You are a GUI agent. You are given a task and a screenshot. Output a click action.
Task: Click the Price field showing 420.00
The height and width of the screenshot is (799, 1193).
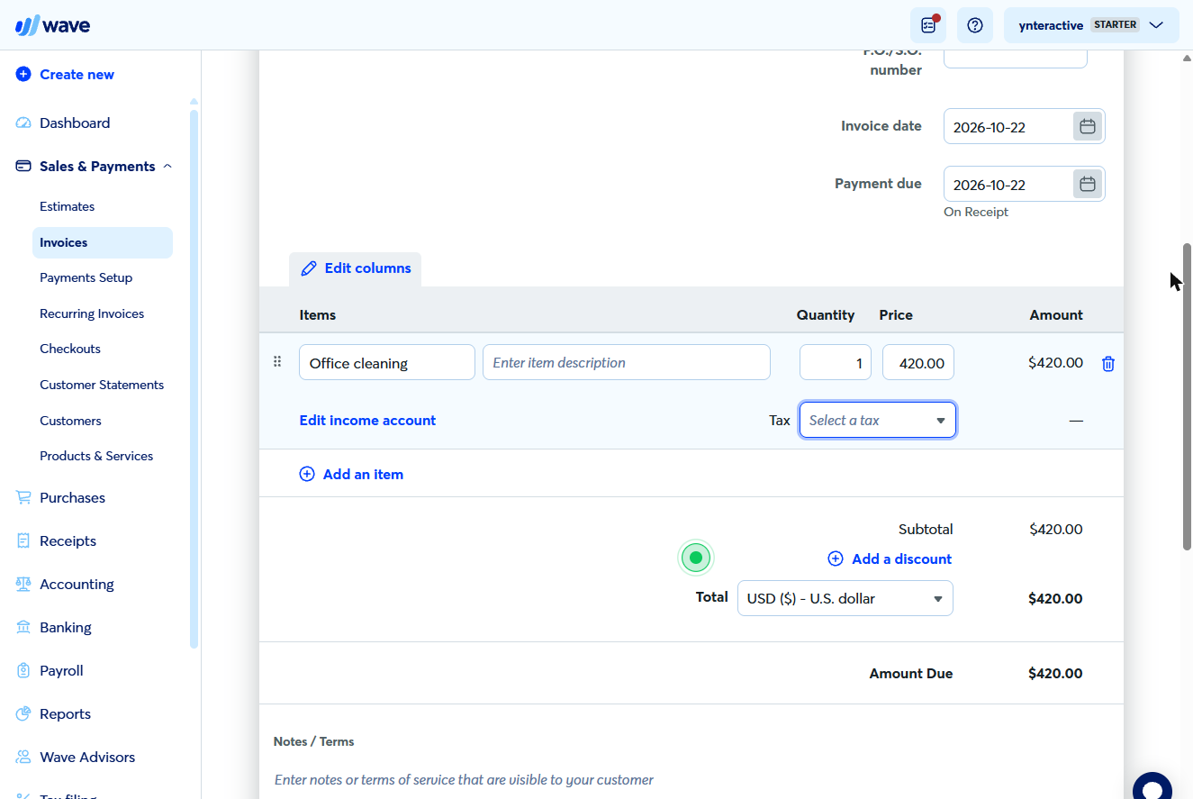pyautogui.click(x=918, y=362)
